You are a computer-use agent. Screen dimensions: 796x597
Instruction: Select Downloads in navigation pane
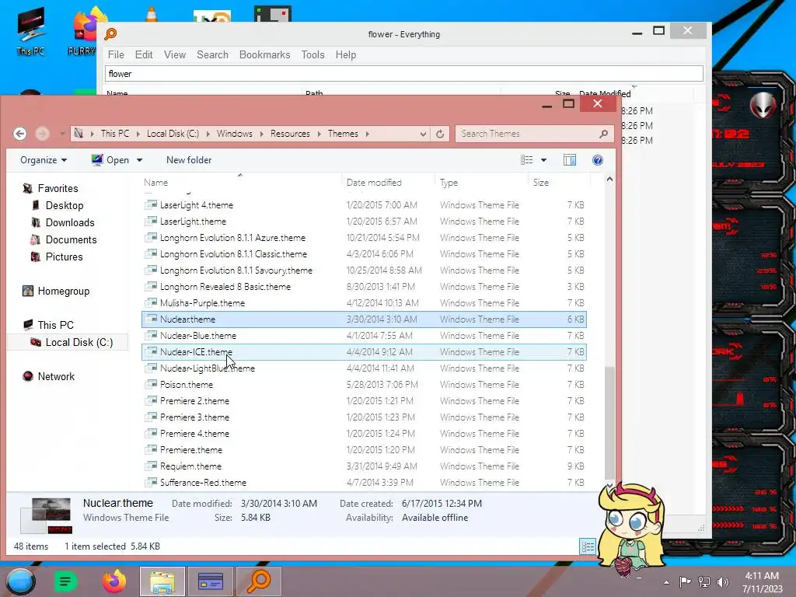[69, 223]
